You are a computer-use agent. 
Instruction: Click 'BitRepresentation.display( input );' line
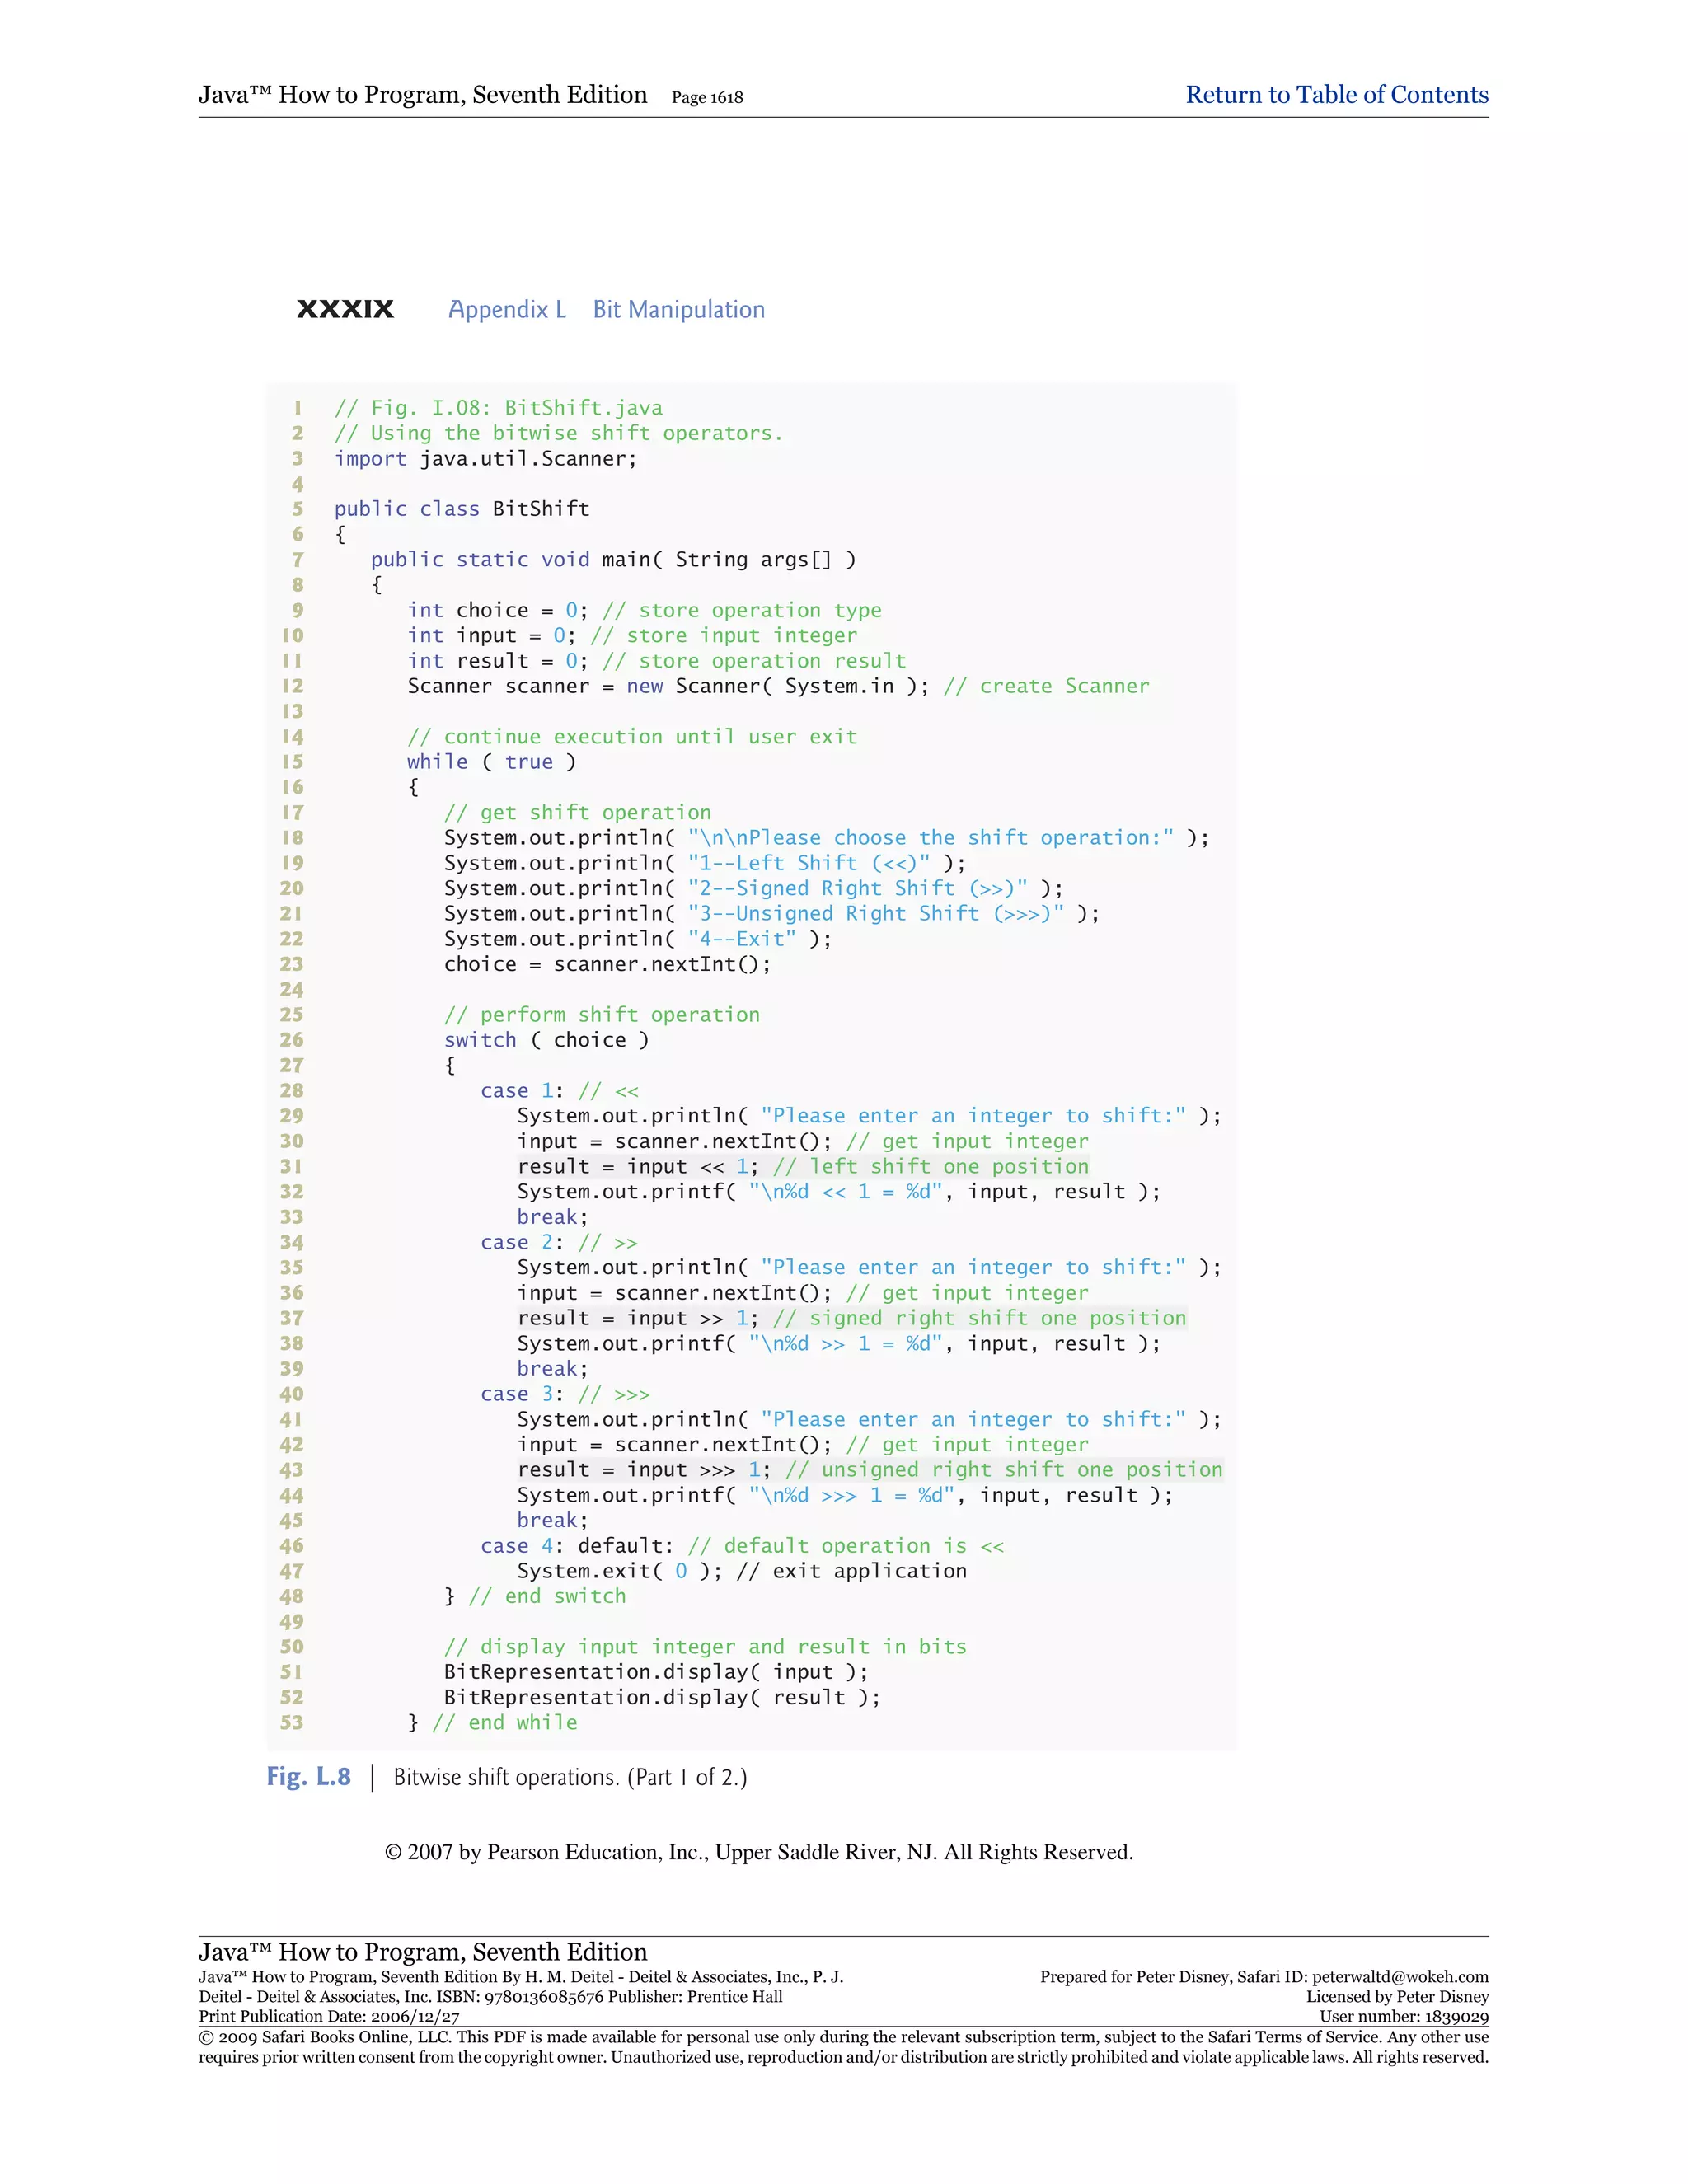coord(655,1672)
